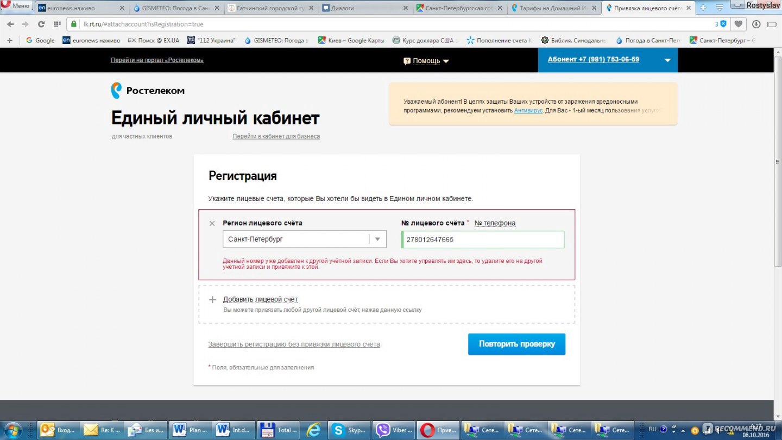Screen dimensions: 782x440
Task: Open the Пополнение счета bookmark
Action: coord(500,40)
